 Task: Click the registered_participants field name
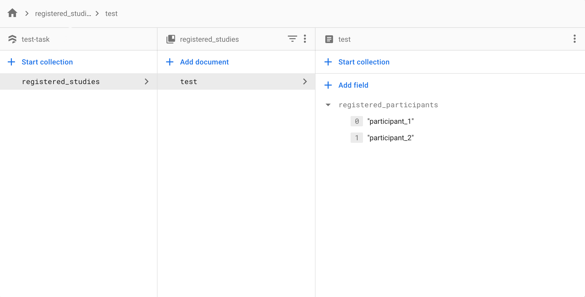click(x=388, y=105)
